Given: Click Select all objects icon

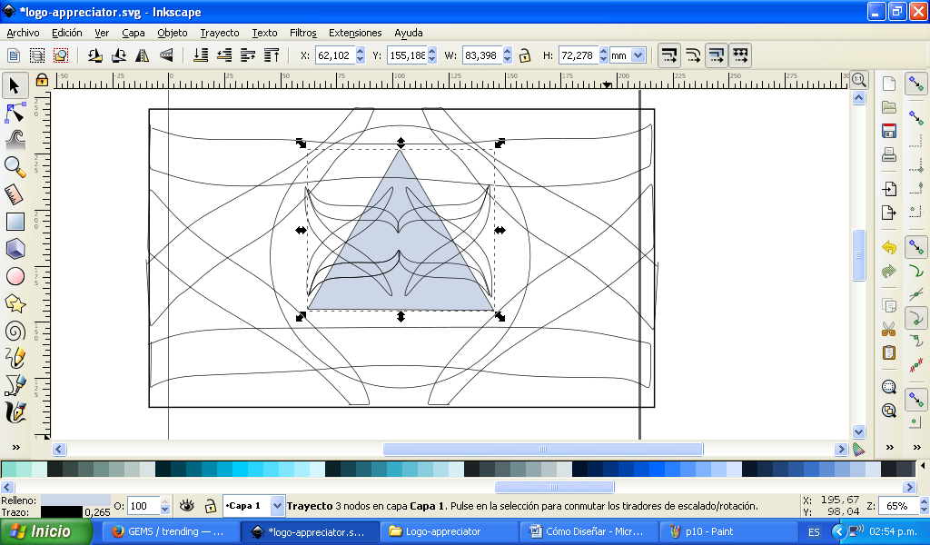Looking at the screenshot, I should 13,55.
